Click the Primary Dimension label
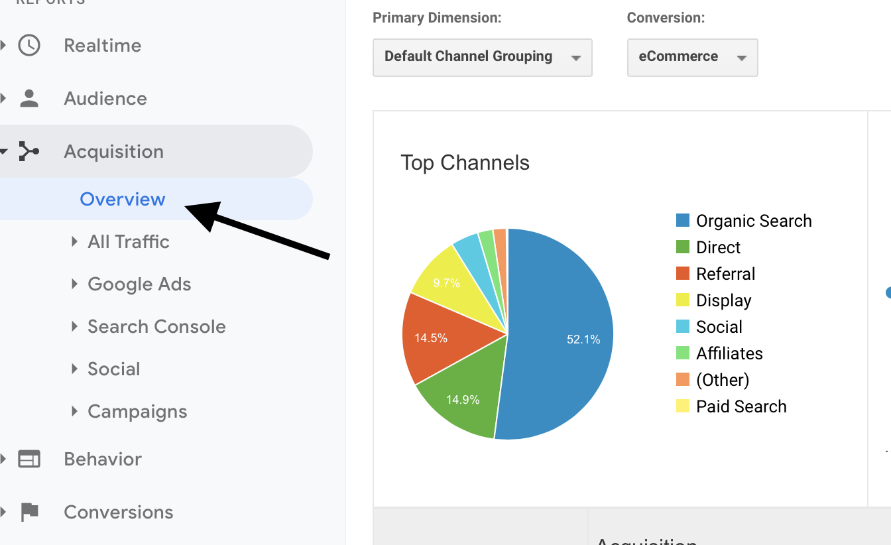The width and height of the screenshot is (891, 545). tap(437, 18)
